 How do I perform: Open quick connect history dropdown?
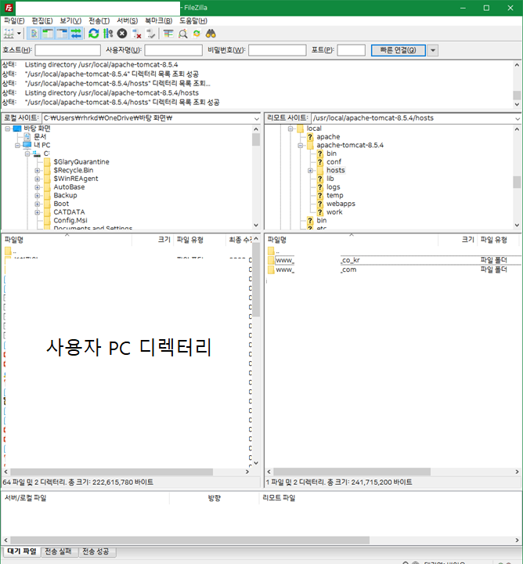433,50
